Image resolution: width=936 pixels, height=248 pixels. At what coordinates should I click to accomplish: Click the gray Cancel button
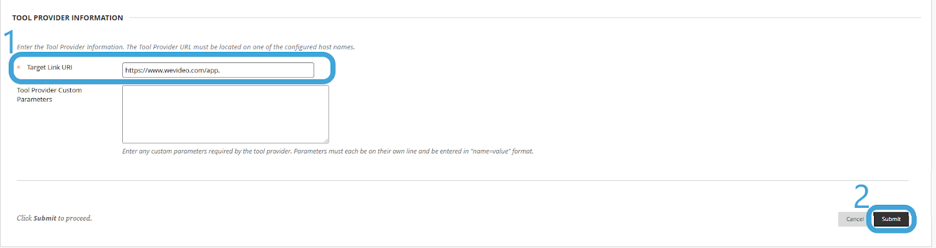coord(854,219)
